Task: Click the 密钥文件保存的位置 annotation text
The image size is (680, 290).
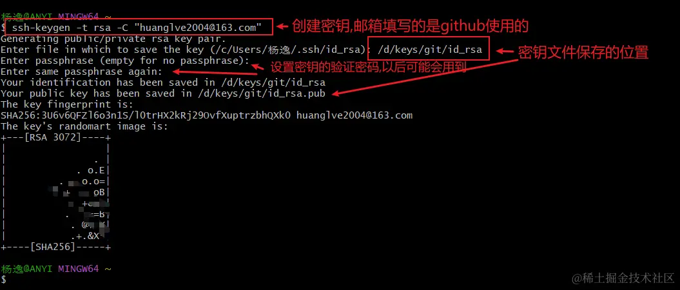Action: click(x=583, y=52)
